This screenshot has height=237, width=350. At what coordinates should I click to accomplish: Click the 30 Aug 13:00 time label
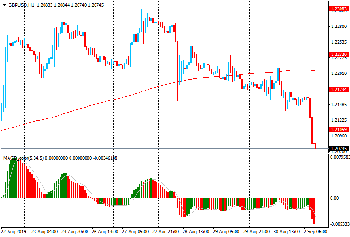pyautogui.click(x=287, y=232)
